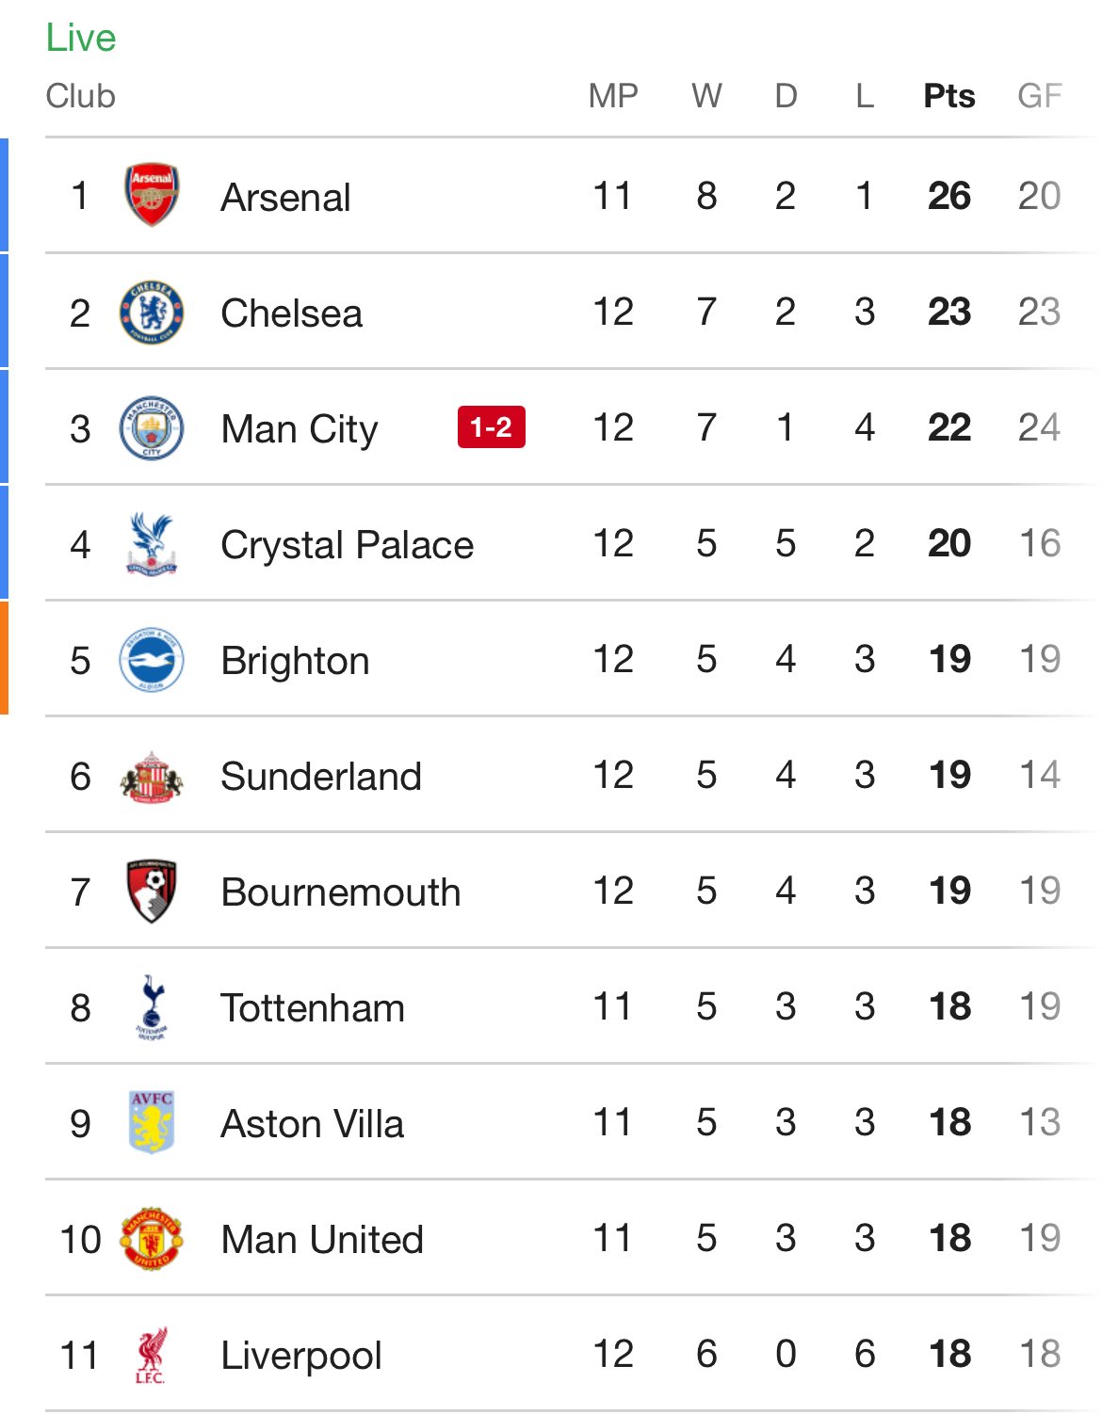The height and width of the screenshot is (1414, 1102).
Task: Open the live 1-2 score badge
Action: tap(491, 427)
